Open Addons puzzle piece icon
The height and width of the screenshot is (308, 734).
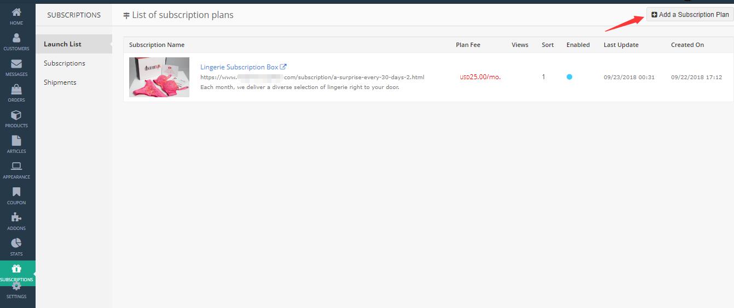tap(16, 218)
